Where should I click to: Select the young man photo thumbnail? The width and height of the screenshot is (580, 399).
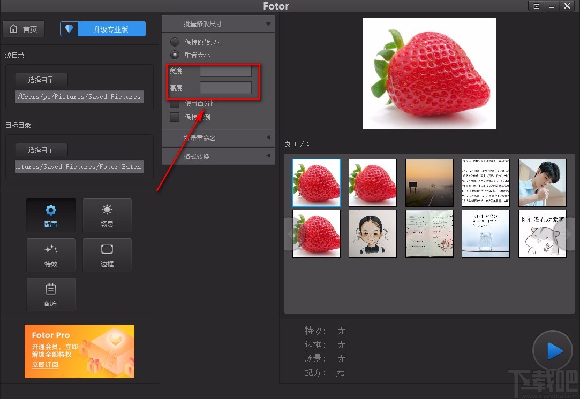click(543, 183)
